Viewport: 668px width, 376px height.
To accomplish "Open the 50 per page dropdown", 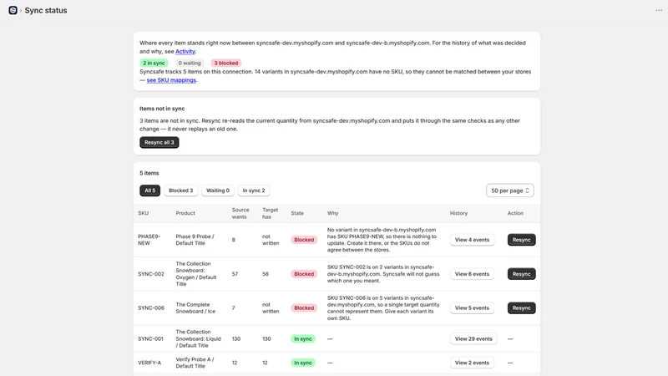I will coord(510,191).
